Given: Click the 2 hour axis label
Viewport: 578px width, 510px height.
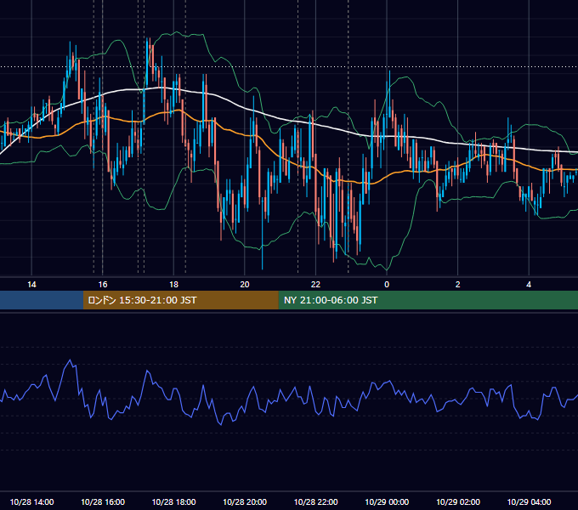Looking at the screenshot, I should tap(458, 285).
